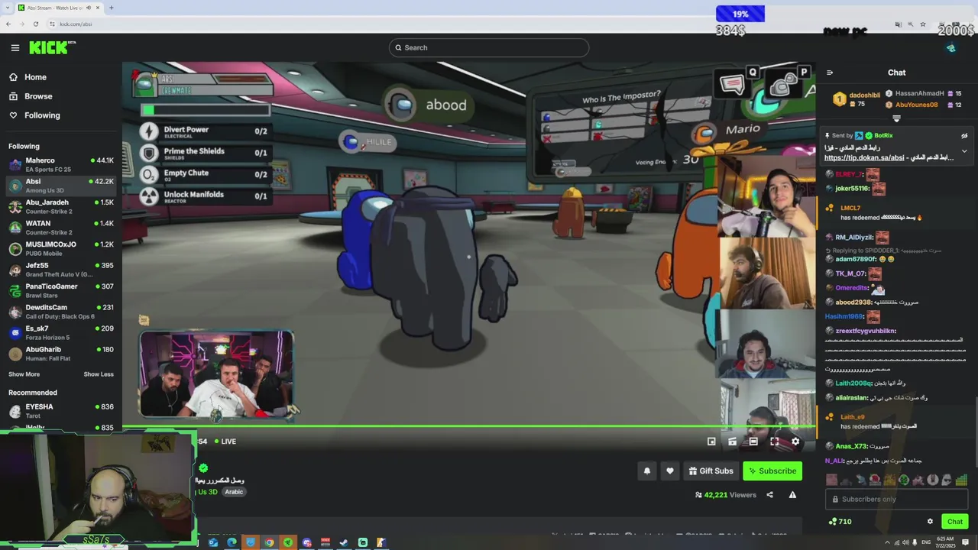Pick the first quick emote in the chat emote row

click(832, 480)
